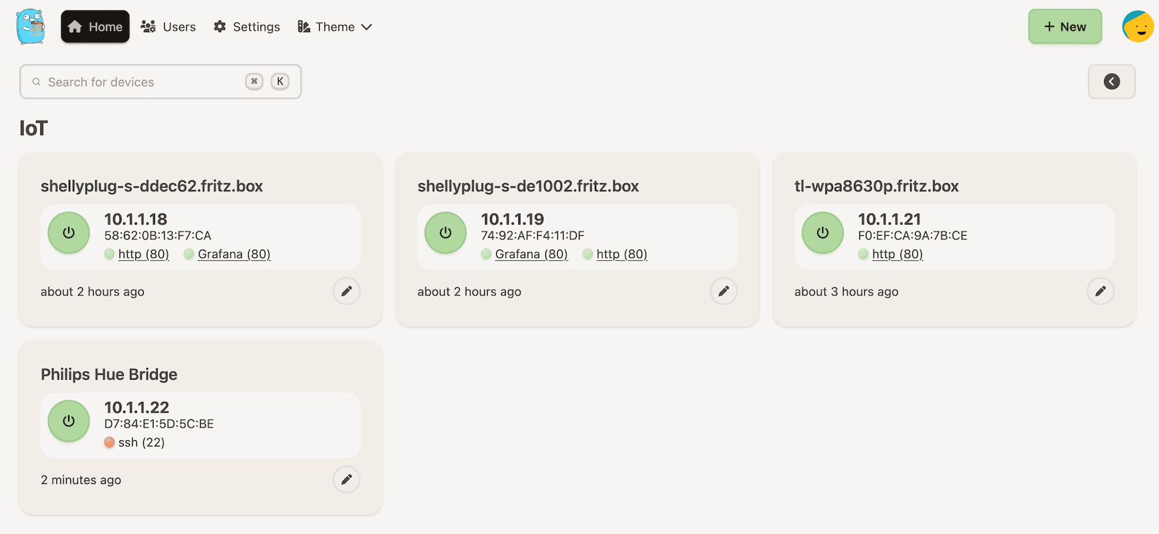Wake the Philips Hue Bridge power button
1159x534 pixels.
click(69, 421)
